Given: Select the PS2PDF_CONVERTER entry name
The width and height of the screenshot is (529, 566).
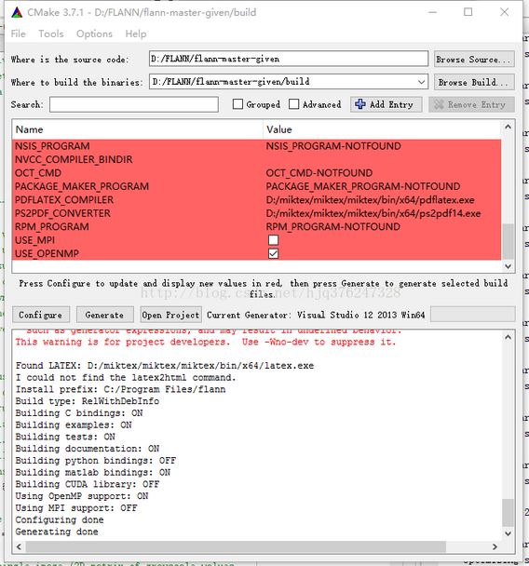Looking at the screenshot, I should click(x=62, y=213).
